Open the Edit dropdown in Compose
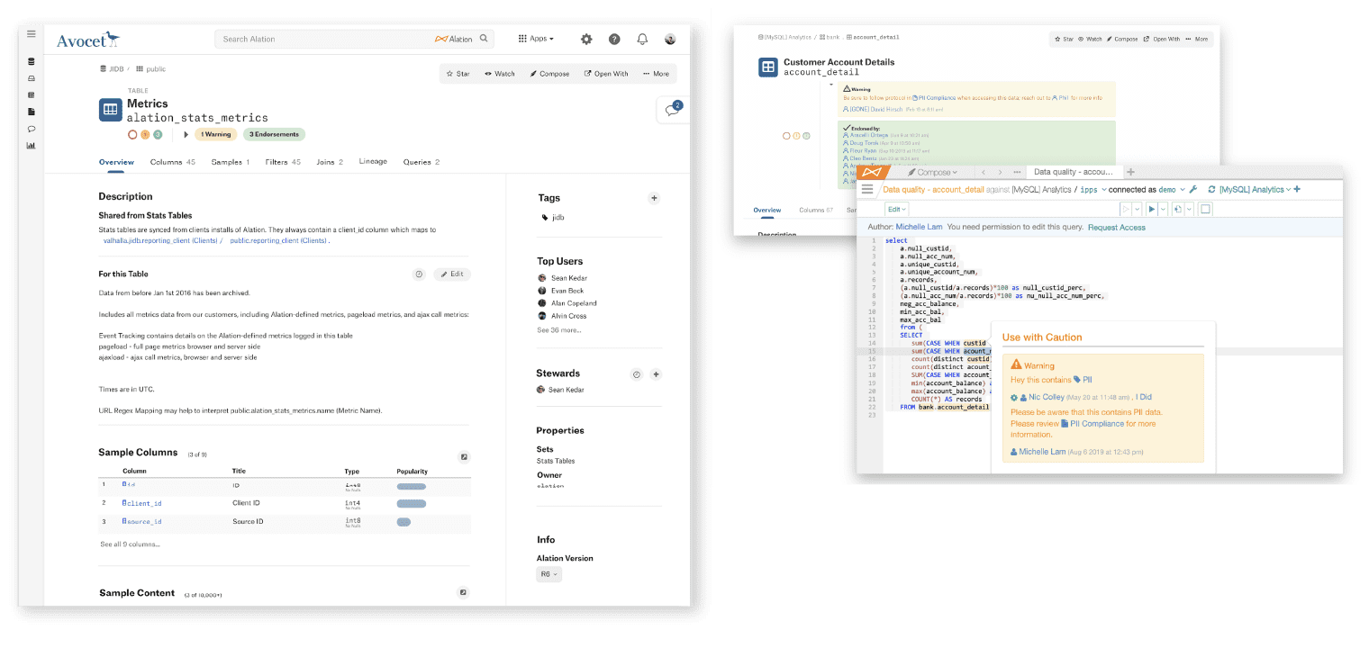 897,209
